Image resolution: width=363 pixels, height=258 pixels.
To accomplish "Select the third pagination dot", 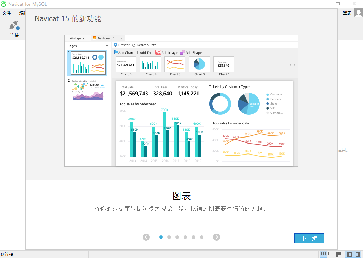I will click(177, 237).
